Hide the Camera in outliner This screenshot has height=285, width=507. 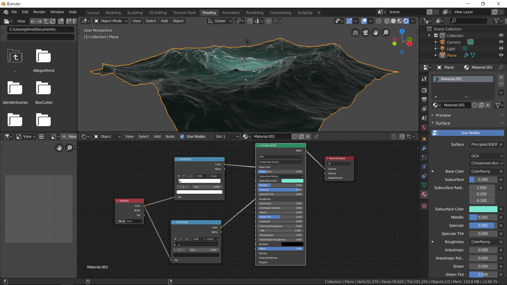(x=501, y=42)
